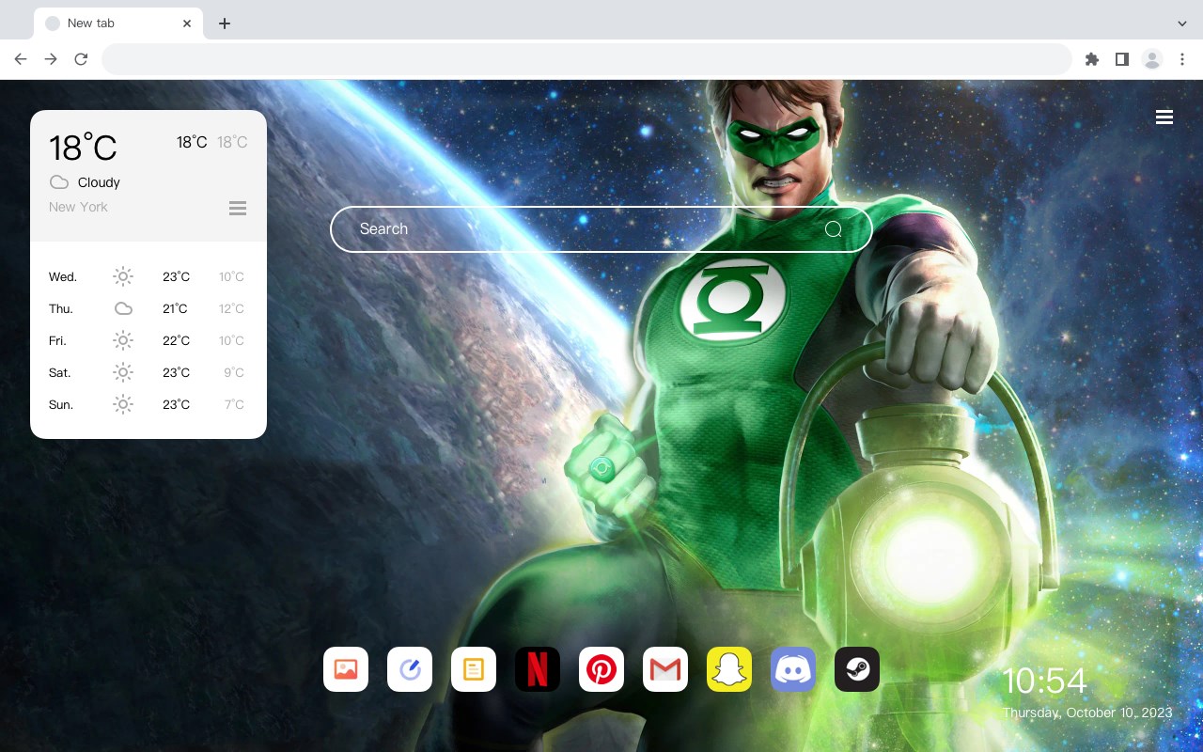Go forward to the next page
1203x752 pixels.
pos(51,59)
